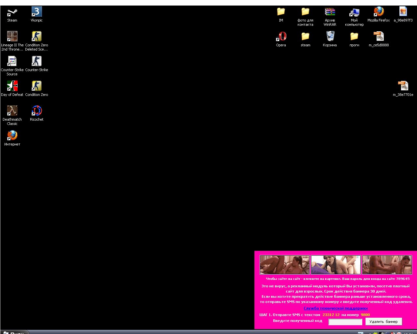Click the SMS text code '23312 12'

pyautogui.click(x=331, y=315)
